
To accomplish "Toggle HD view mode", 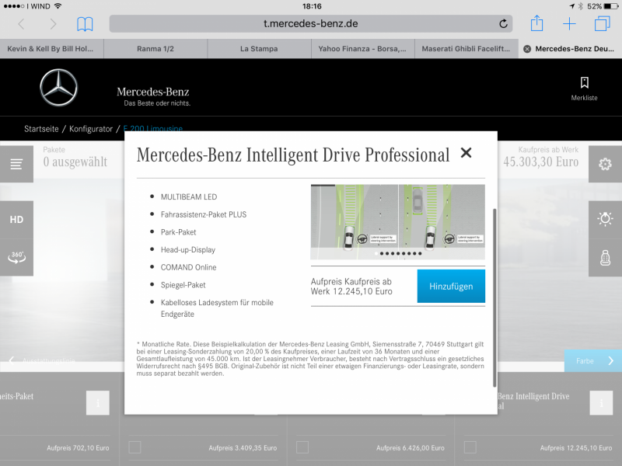I will tap(16, 220).
